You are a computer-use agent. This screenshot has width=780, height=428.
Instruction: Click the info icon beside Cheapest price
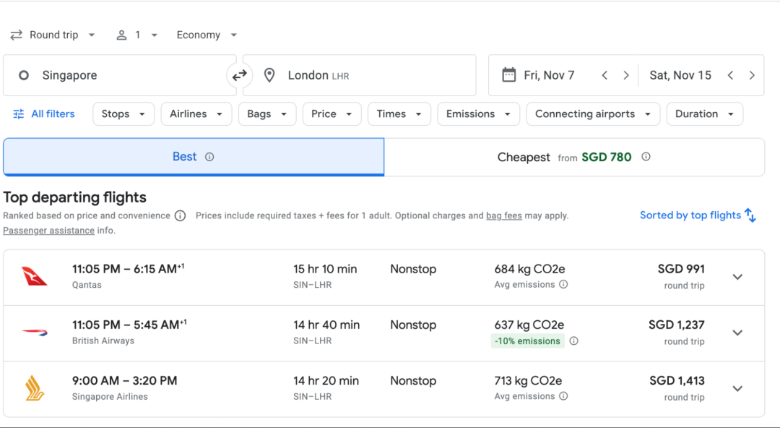(x=646, y=157)
